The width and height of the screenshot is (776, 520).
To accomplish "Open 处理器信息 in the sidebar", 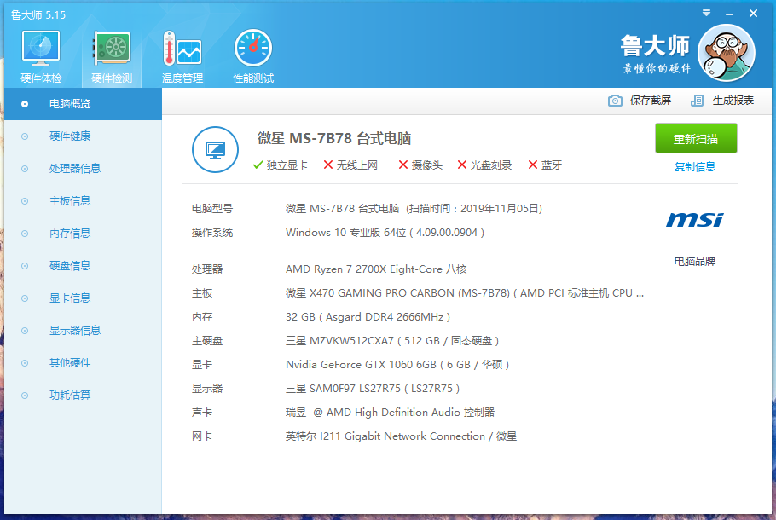I will click(84, 169).
